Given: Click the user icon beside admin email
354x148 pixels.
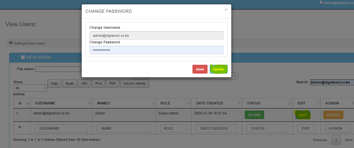Looking at the screenshot, I should pyautogui.click(x=321, y=2).
